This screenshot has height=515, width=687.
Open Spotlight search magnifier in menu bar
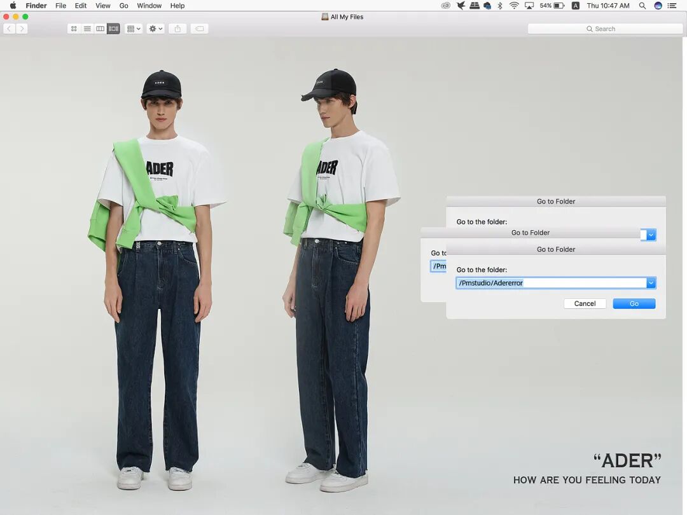642,6
